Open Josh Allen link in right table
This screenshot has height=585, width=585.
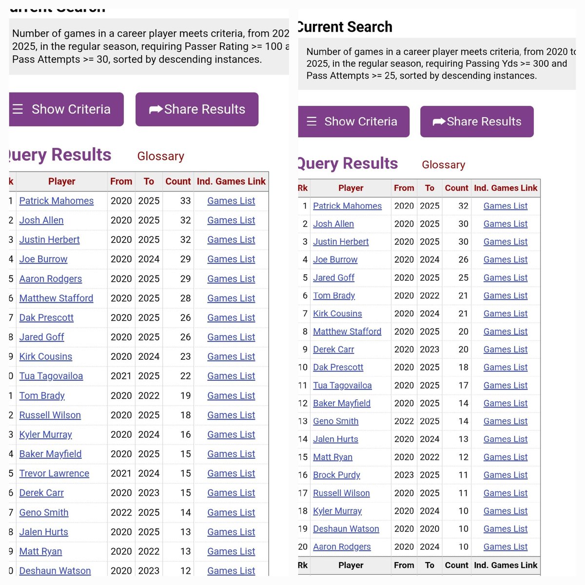pos(333,224)
